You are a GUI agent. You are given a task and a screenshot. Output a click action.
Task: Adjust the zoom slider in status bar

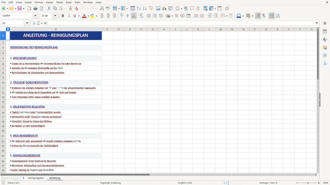[308, 183]
